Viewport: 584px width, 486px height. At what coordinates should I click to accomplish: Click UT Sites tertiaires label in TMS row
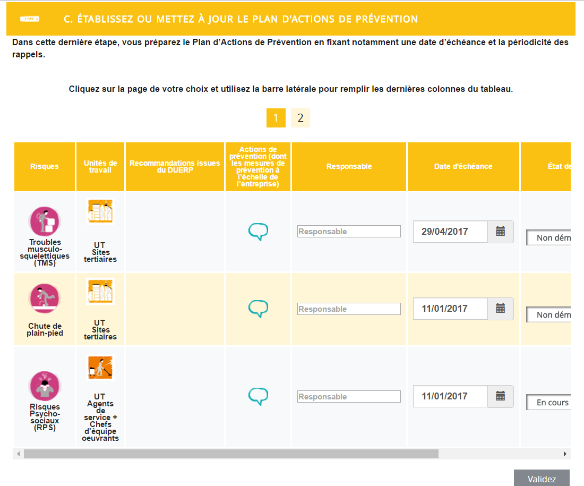click(x=100, y=252)
